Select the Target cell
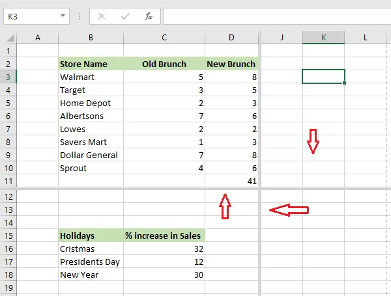Image resolution: width=391 pixels, height=296 pixels. point(91,90)
